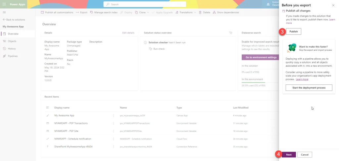Open Pipelines in left navigation
The image size is (339, 161).
click(18, 56)
